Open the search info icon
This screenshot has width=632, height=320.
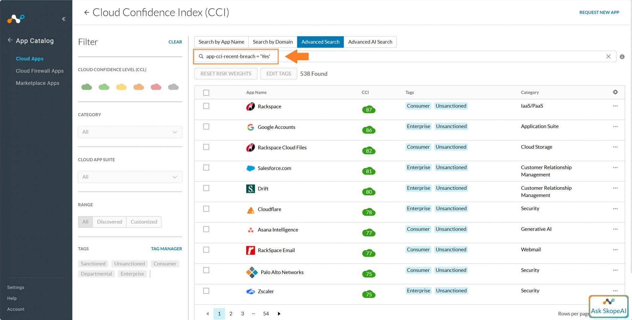[x=622, y=57]
